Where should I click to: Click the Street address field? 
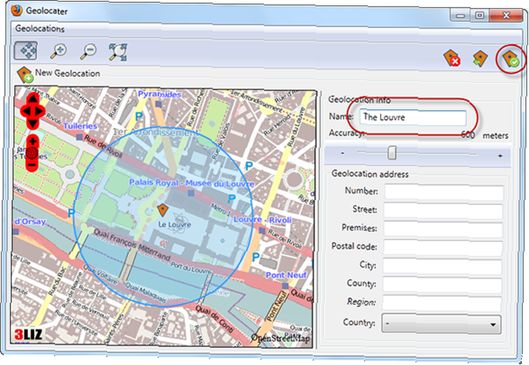point(443,211)
